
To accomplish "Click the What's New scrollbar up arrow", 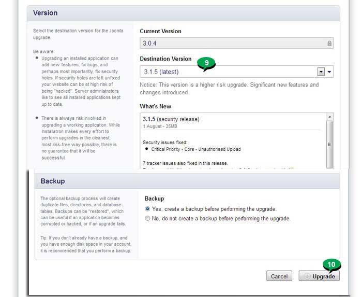I will pos(330,117).
